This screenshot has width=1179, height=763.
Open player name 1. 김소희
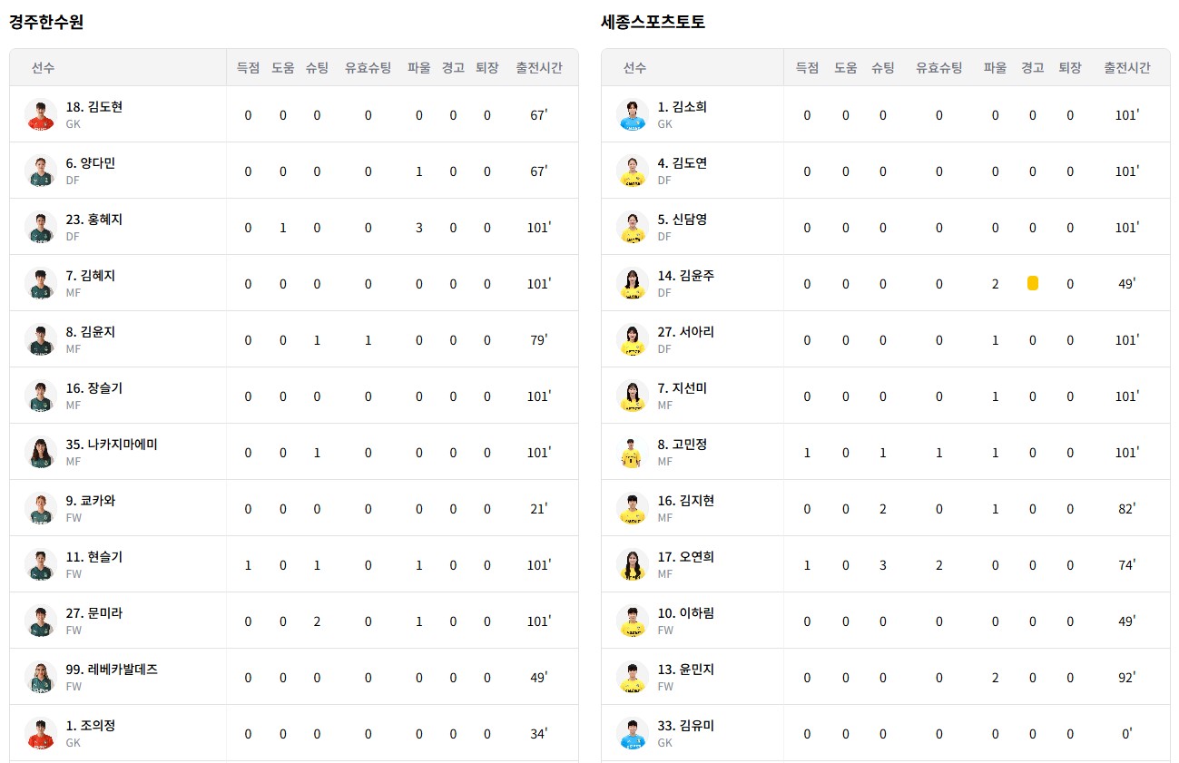coord(683,107)
